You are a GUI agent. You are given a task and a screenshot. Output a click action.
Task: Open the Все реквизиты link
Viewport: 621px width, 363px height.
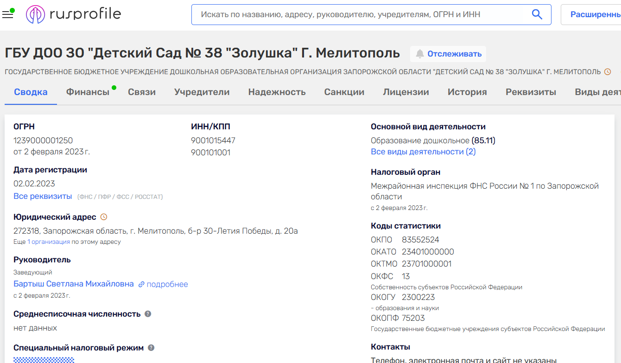pyautogui.click(x=43, y=196)
